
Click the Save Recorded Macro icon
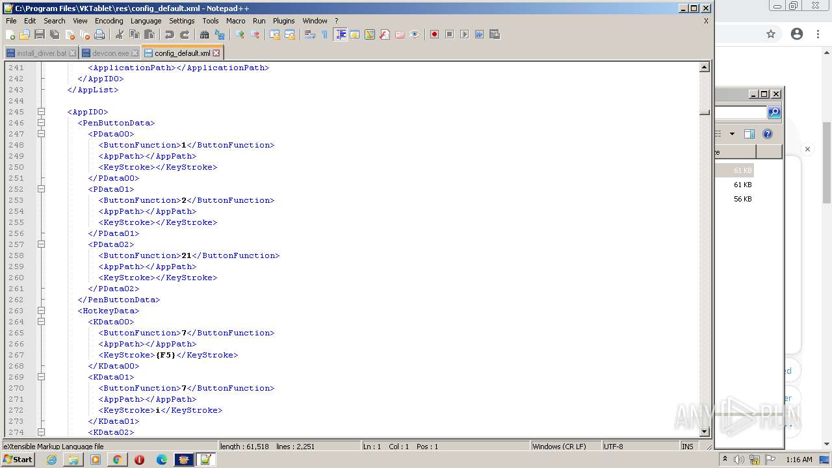[495, 34]
